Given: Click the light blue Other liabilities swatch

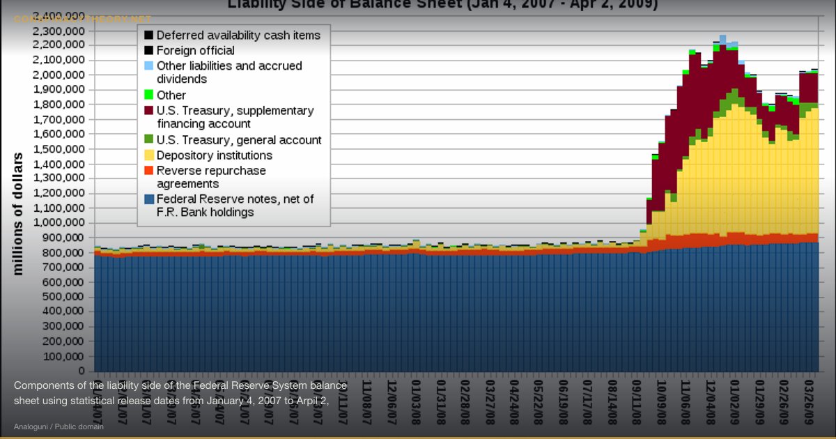Looking at the screenshot, I should tap(148, 66).
